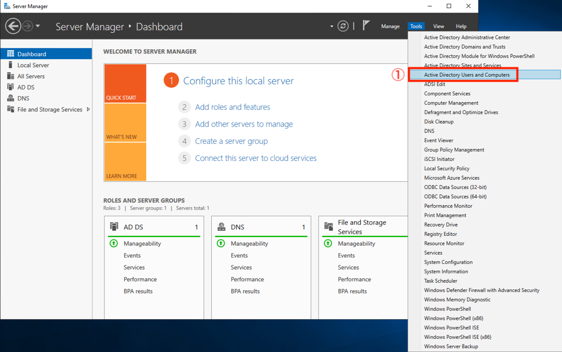Viewport: 562px width, 352px height.
Task: Open Active Directory Administrative Center
Action: pyautogui.click(x=484, y=37)
